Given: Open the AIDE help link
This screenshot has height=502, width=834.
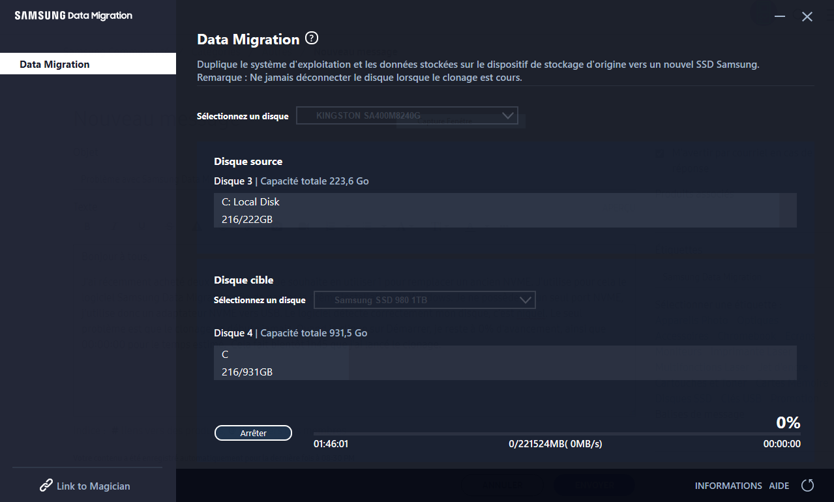Looking at the screenshot, I should pyautogui.click(x=779, y=486).
